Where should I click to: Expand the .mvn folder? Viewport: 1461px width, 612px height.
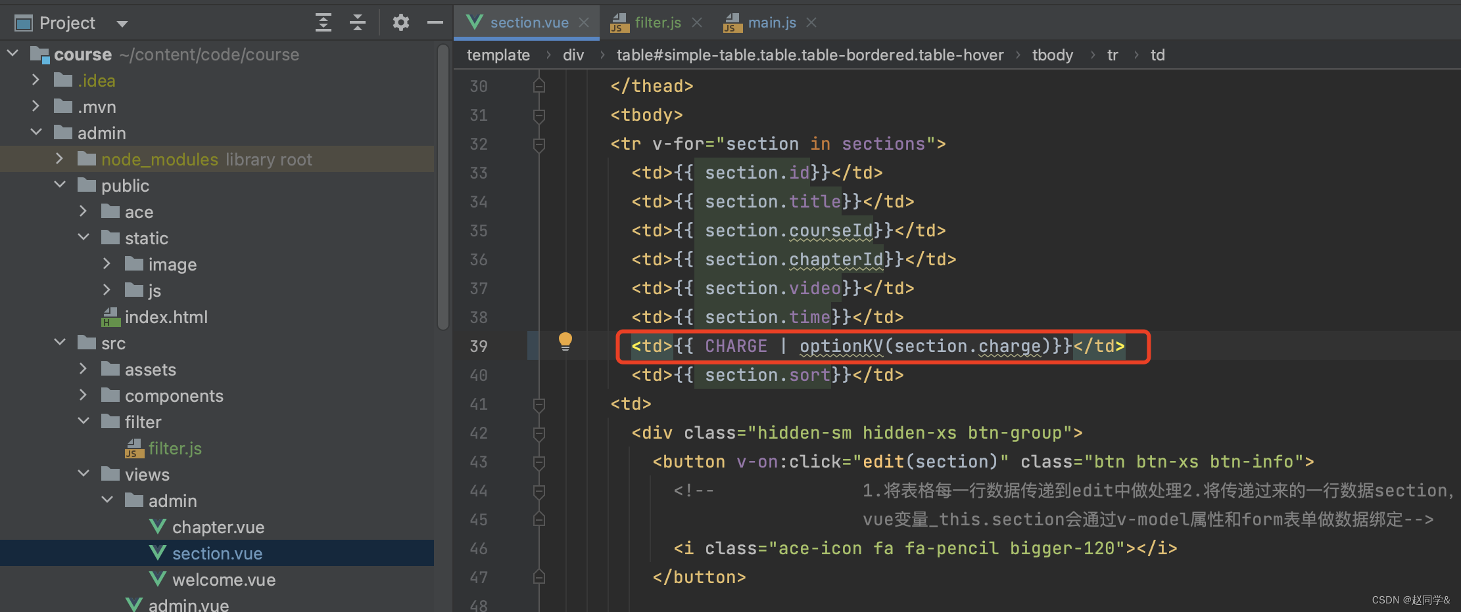tap(36, 106)
